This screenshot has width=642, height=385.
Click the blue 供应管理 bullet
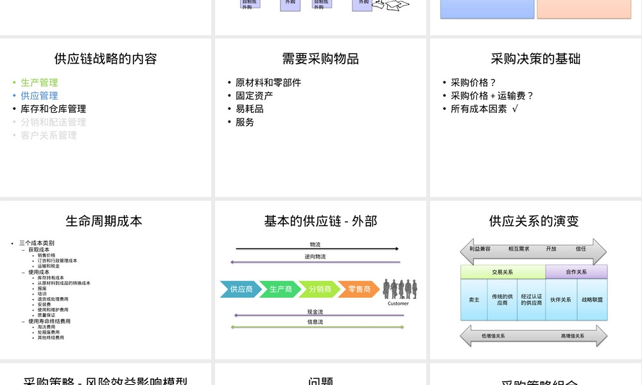coord(39,96)
